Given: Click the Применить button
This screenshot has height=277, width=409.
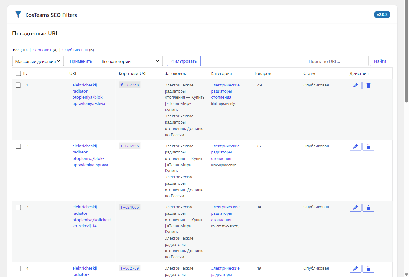Looking at the screenshot, I should (81, 61).
